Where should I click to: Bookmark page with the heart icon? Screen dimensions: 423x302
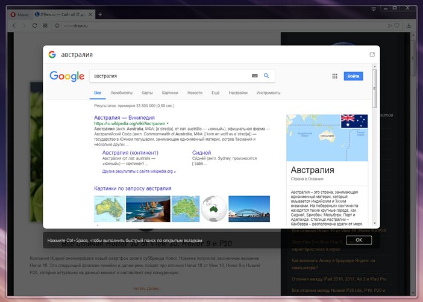[397, 26]
